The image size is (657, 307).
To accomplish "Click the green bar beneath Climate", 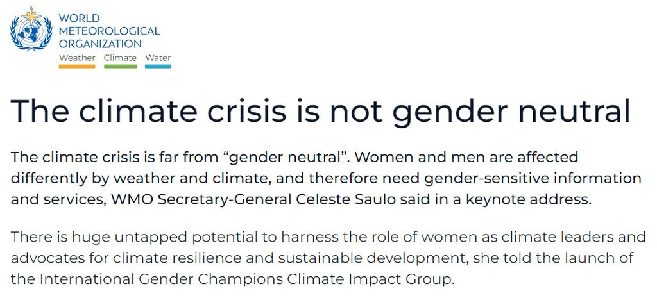I will pyautogui.click(x=120, y=66).
